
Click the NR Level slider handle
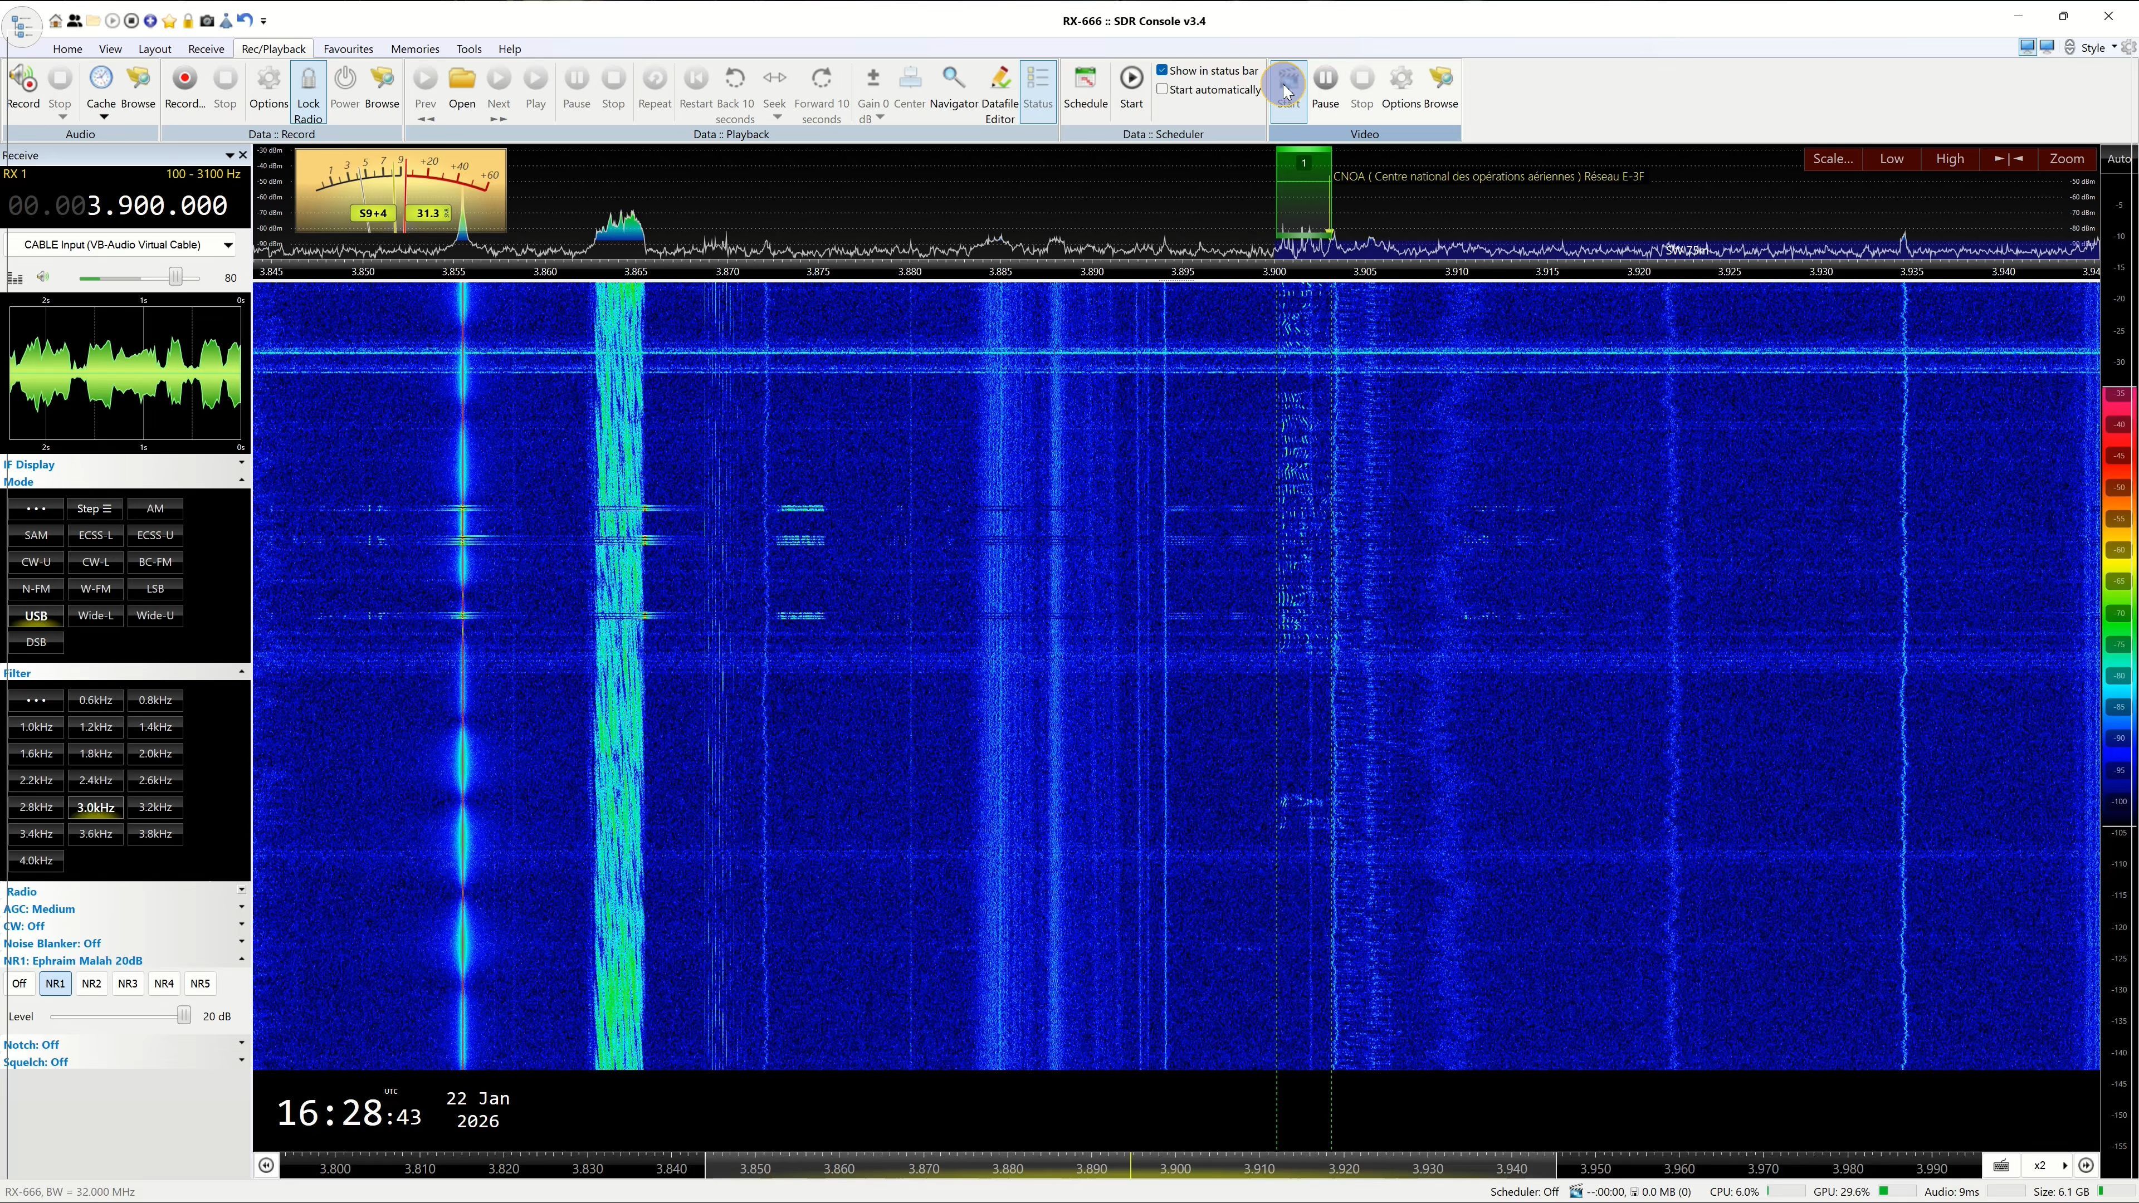pyautogui.click(x=183, y=1016)
